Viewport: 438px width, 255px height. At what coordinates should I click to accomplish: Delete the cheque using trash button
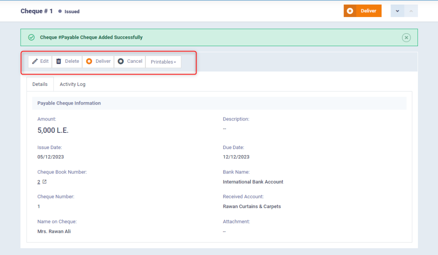point(68,62)
